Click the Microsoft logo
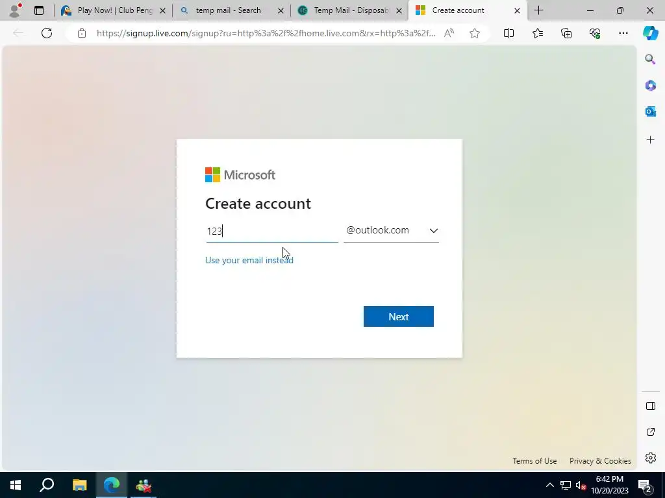The image size is (665, 498). (240, 175)
